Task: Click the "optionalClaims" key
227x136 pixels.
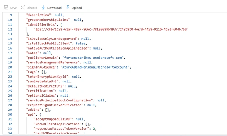Action: click(x=41, y=96)
